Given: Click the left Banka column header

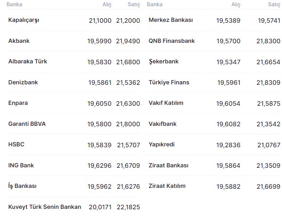Looking at the screenshot, I should pos(14,4).
